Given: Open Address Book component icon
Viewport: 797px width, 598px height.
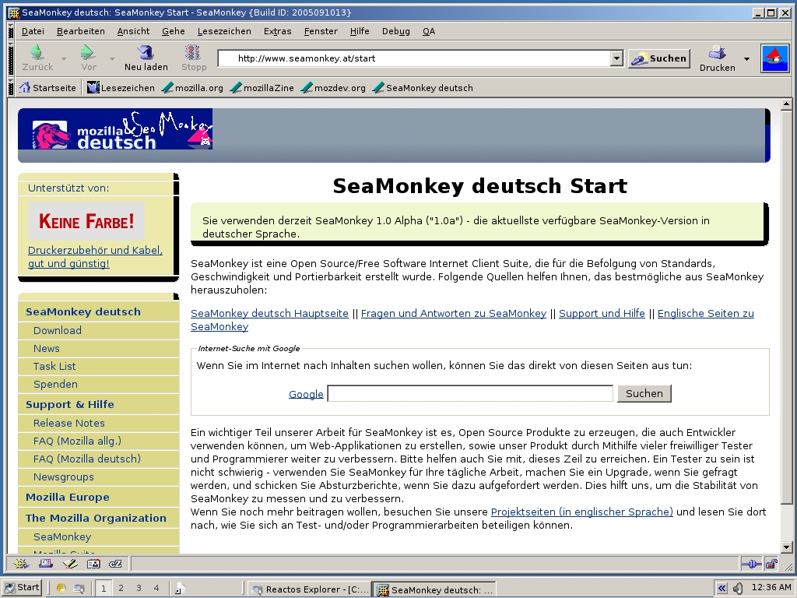Looking at the screenshot, I should pos(93,564).
